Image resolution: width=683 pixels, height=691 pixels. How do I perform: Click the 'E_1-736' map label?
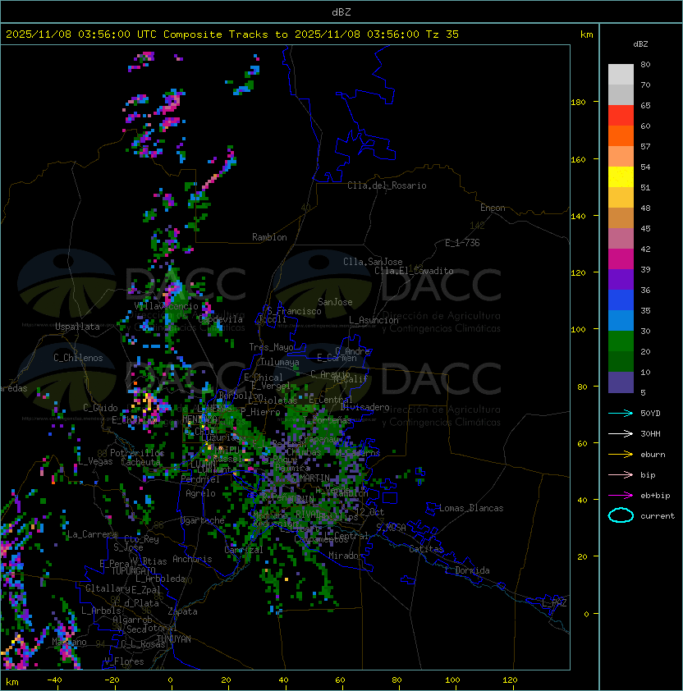(462, 243)
